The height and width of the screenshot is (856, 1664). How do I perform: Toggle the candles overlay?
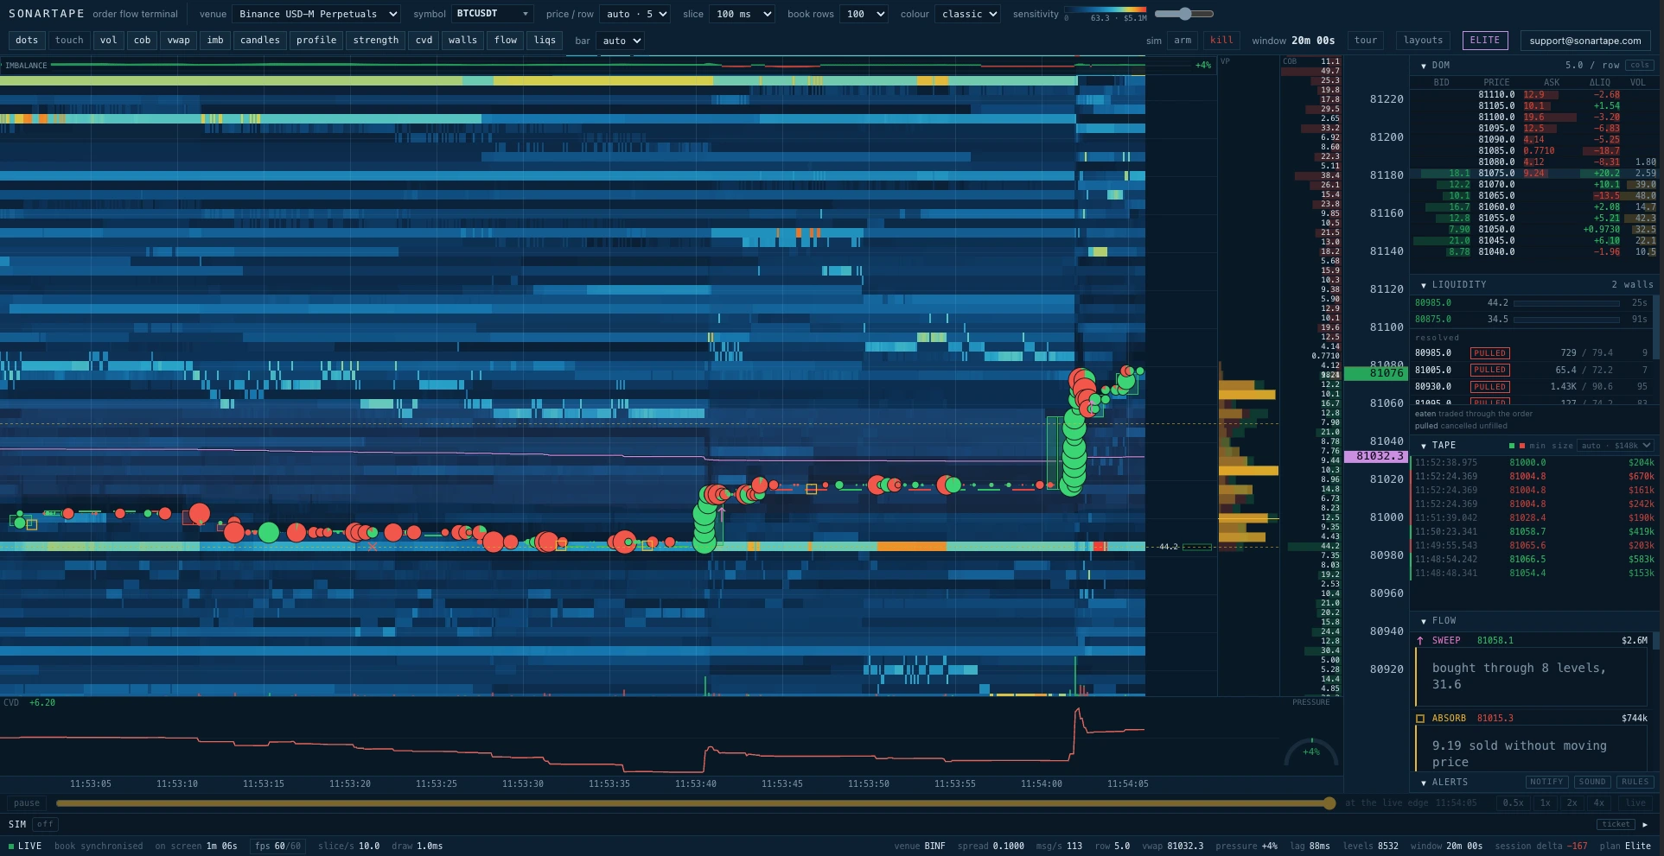click(260, 41)
